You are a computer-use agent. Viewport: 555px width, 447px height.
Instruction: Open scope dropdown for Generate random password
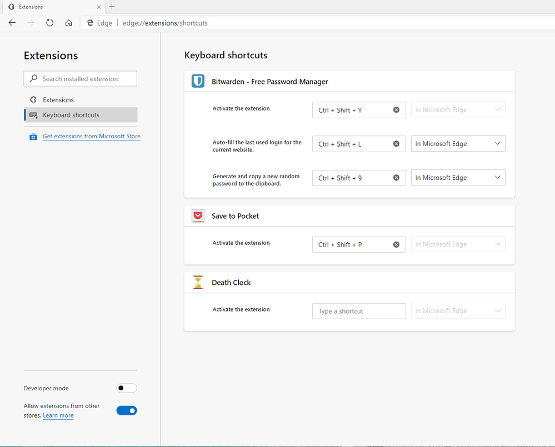coord(458,178)
